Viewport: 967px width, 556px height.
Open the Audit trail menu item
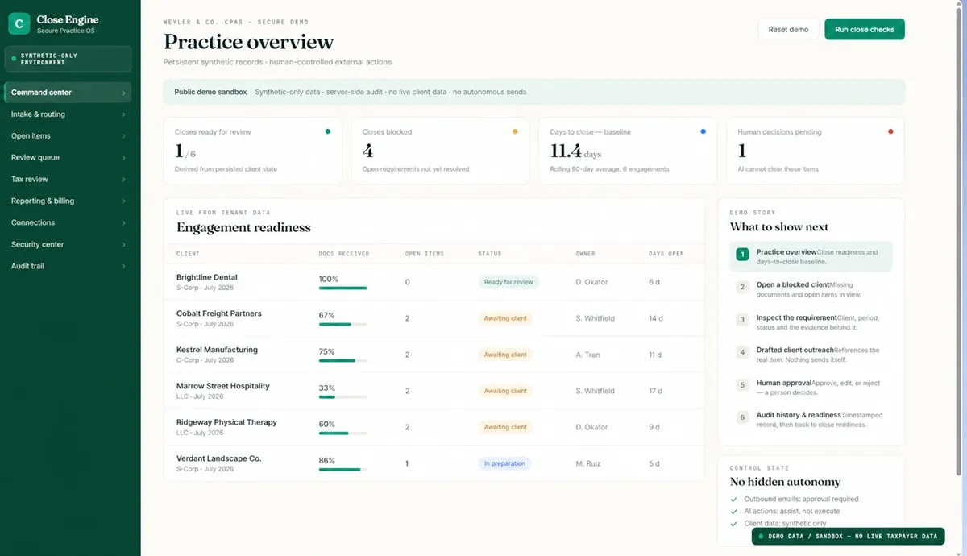[68, 266]
